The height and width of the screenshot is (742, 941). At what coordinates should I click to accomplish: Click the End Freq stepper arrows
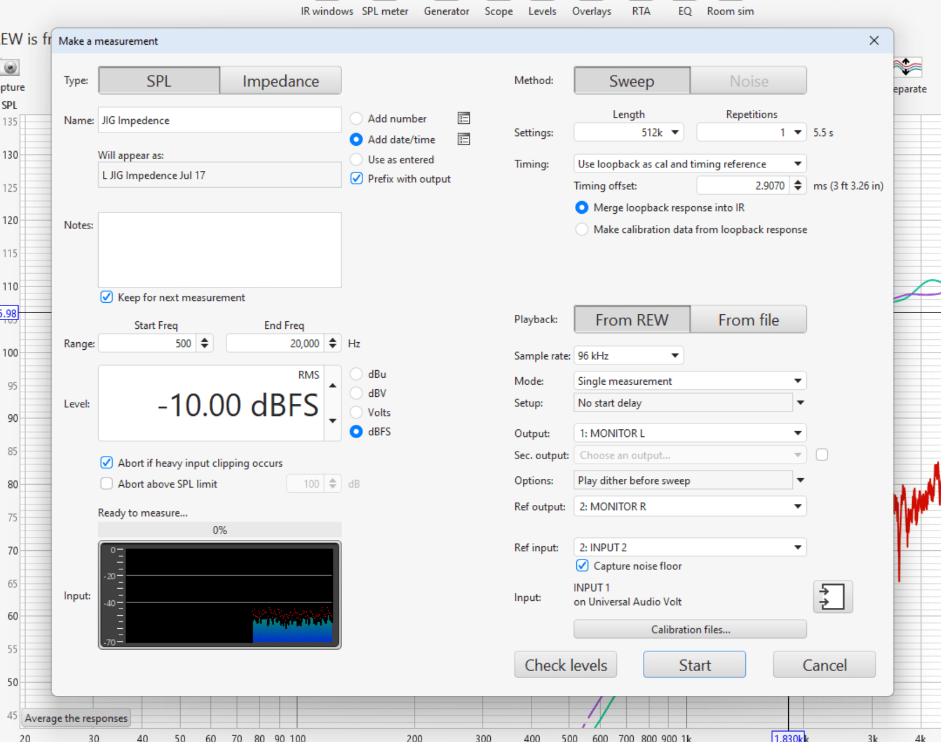pyautogui.click(x=333, y=343)
